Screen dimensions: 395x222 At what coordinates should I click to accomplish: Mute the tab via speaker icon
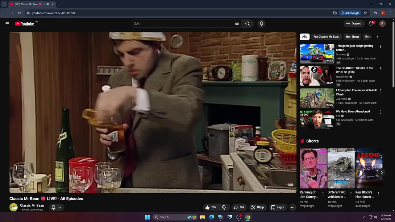tap(48, 4)
